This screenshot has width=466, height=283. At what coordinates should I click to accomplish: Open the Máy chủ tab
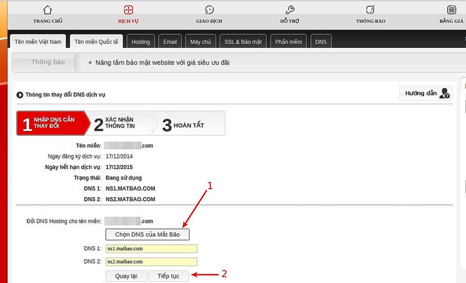pos(200,42)
